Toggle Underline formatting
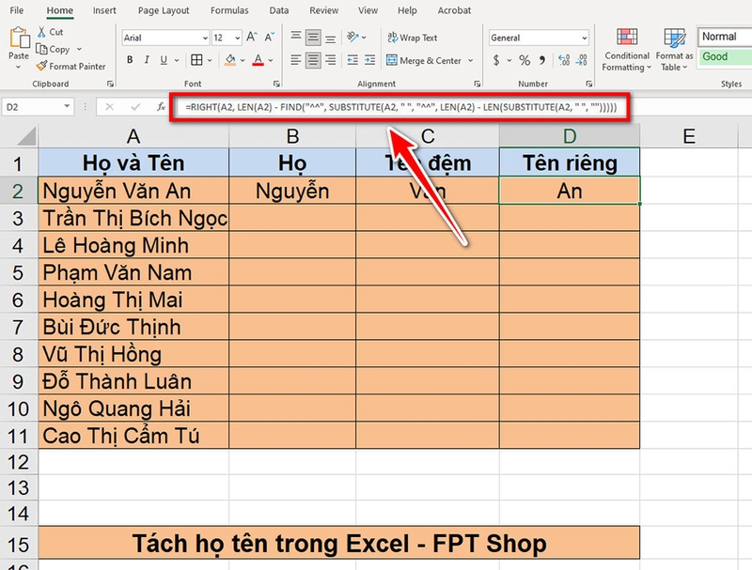This screenshot has width=752, height=570. (164, 60)
